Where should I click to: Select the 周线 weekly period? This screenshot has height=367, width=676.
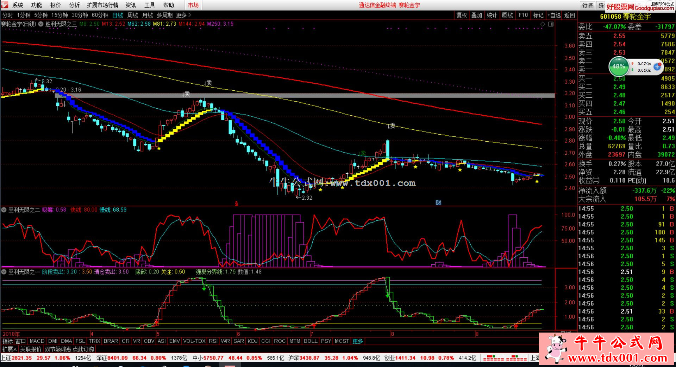pyautogui.click(x=133, y=15)
